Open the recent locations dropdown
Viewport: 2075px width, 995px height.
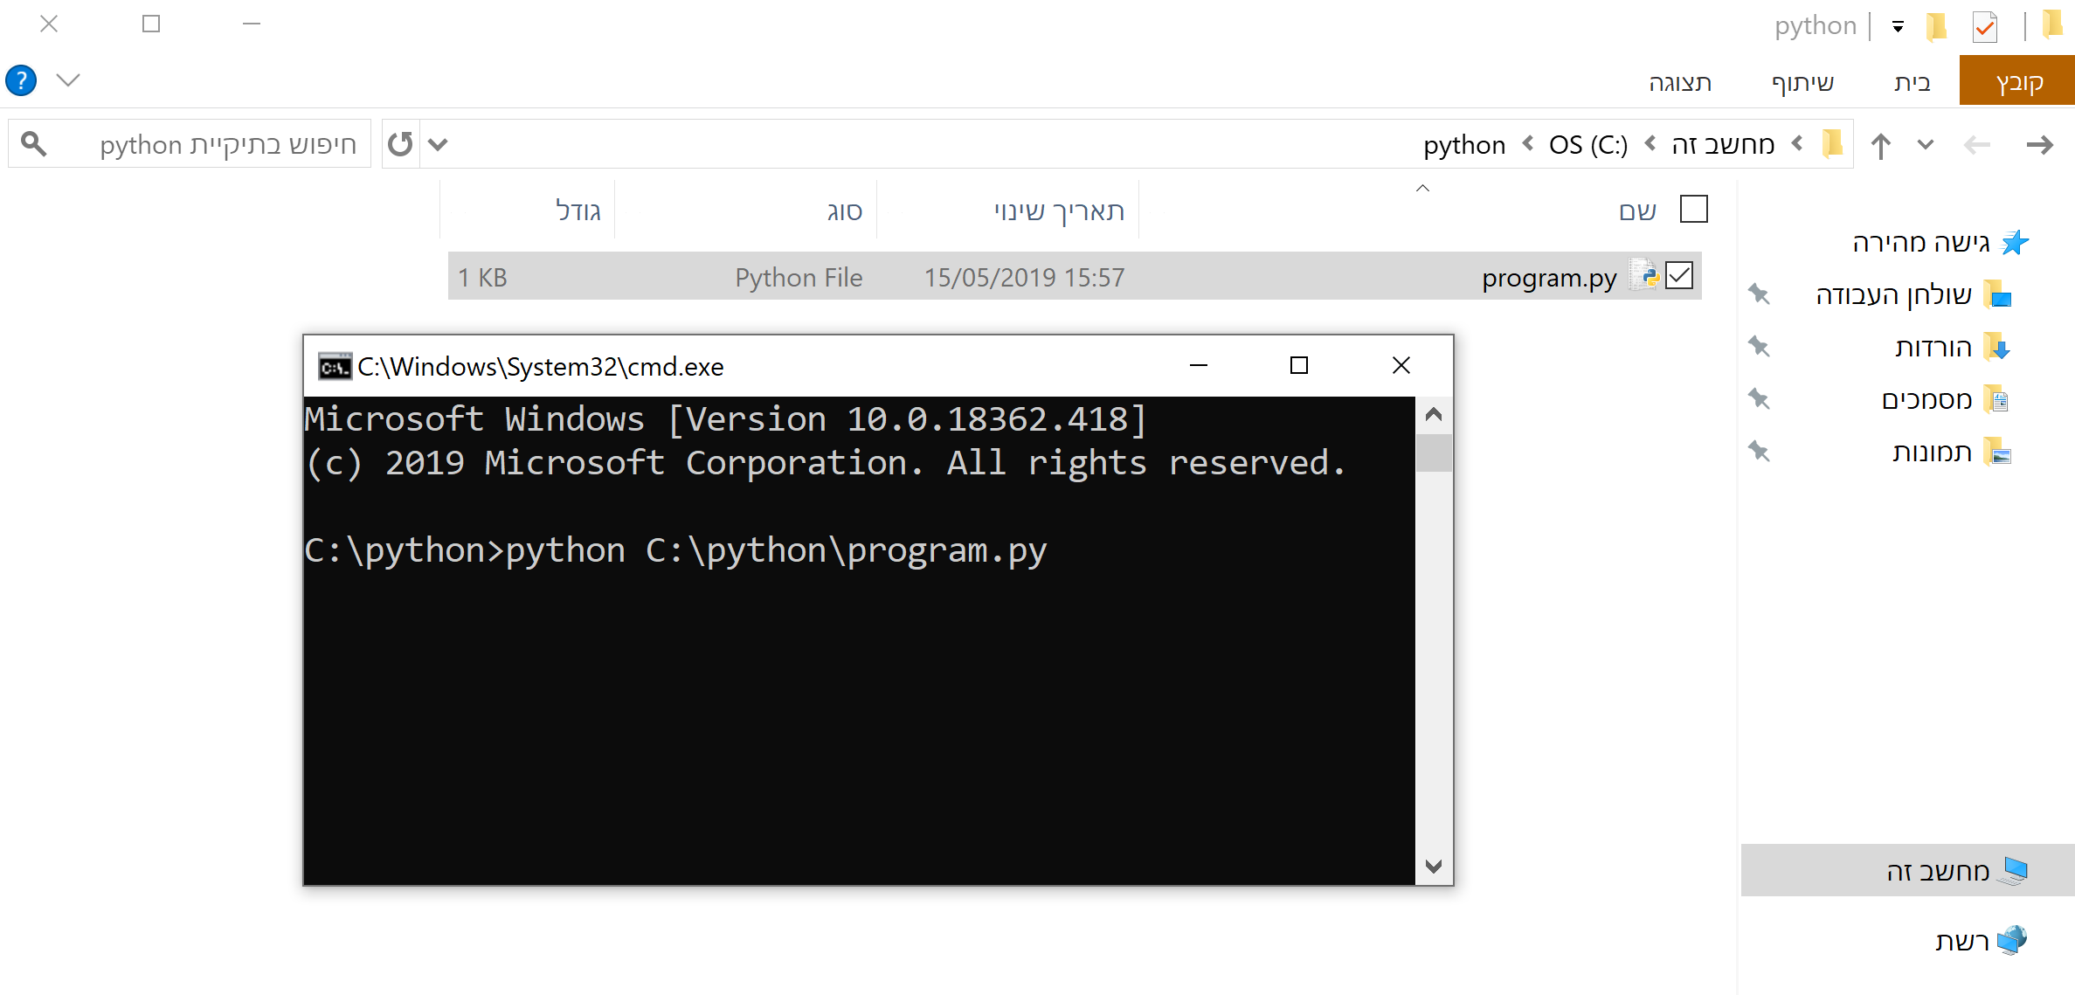pos(1926,144)
